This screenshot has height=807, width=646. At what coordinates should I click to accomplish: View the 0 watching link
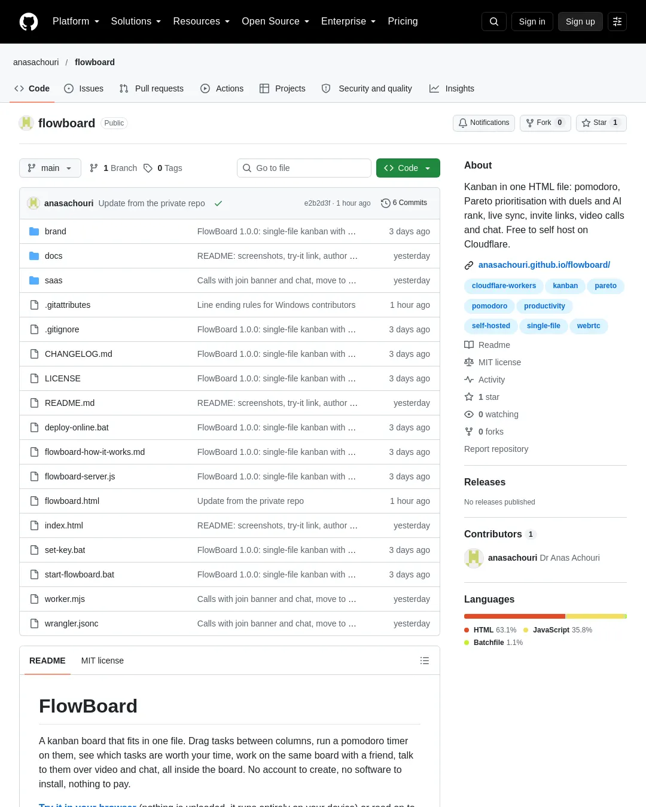[x=491, y=414]
